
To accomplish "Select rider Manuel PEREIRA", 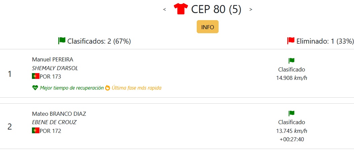I will point(53,60).
